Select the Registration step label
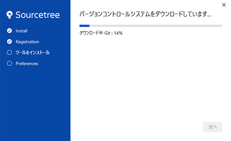The width and height of the screenshot is (231, 141). [x=27, y=42]
